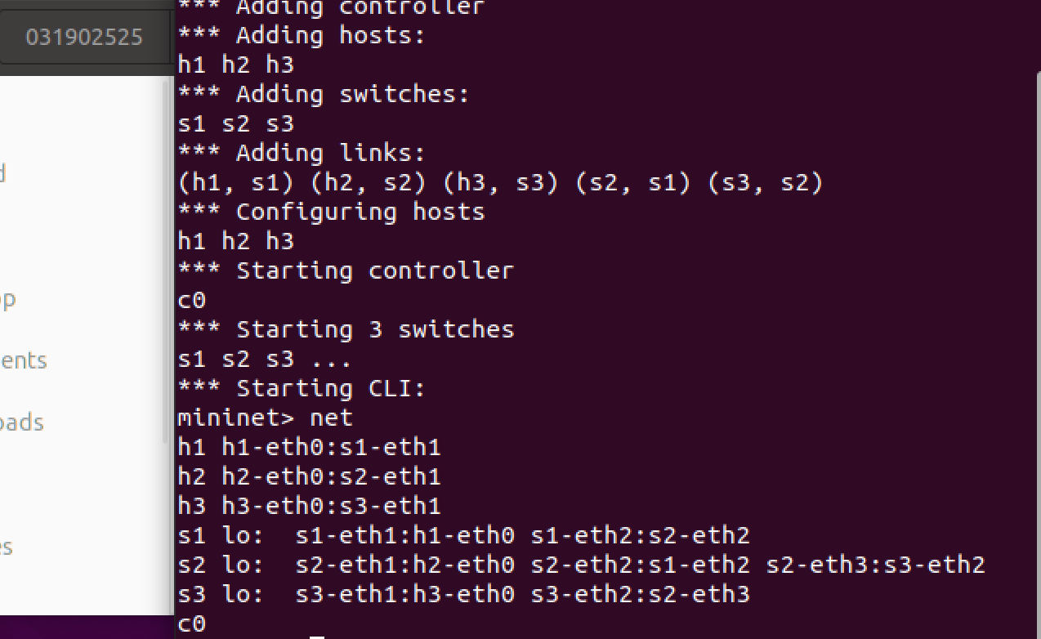Click the 'h1 h1-eth0:s1-eth1' output line
Viewport: 1041px width, 639px height.
309,447
